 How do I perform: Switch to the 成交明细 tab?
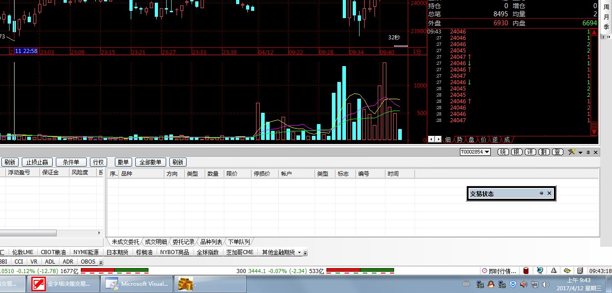(156, 242)
